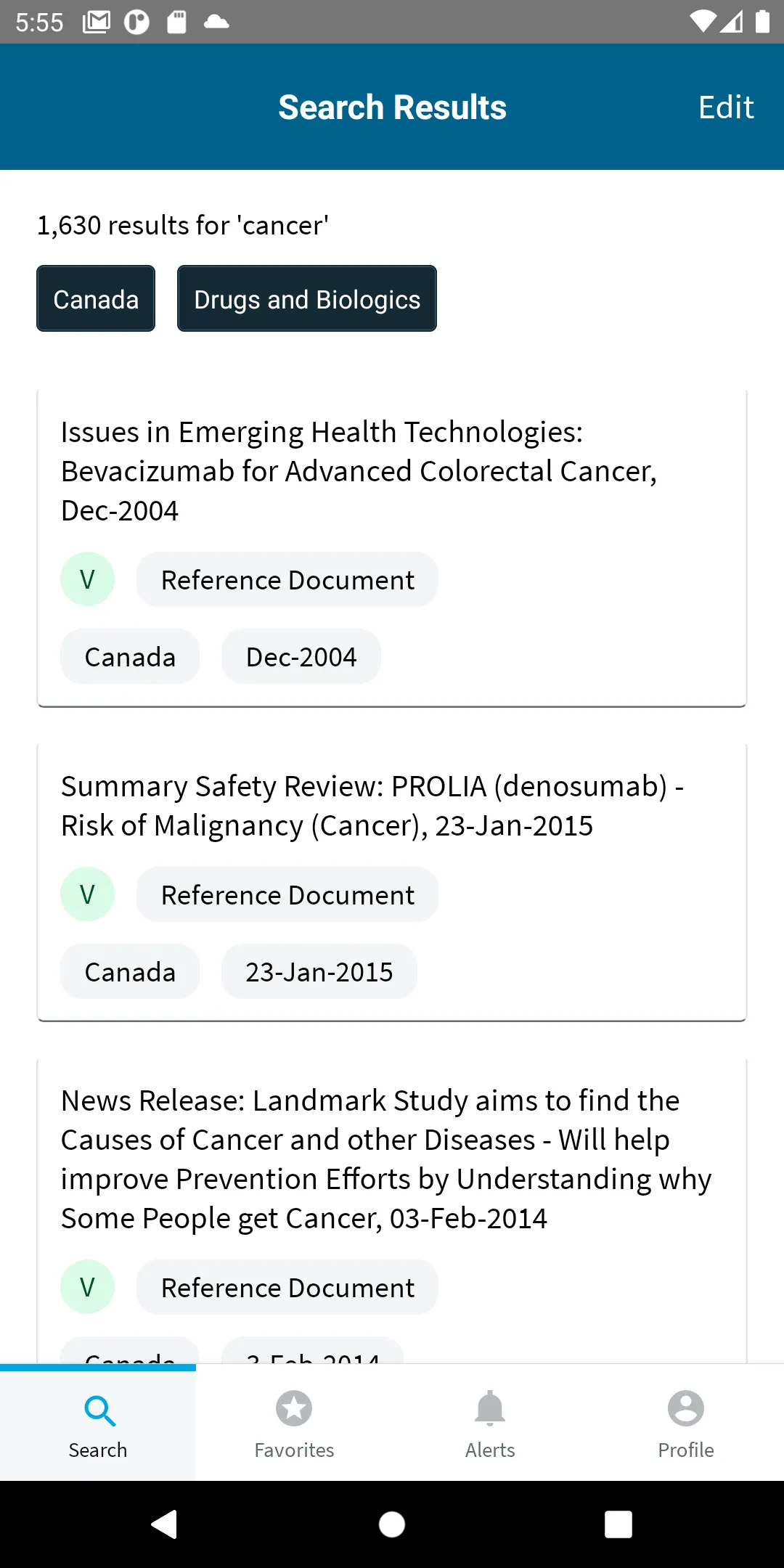Select the Drugs and Biologics filter chip
Image resolution: width=784 pixels, height=1568 pixels.
click(307, 298)
